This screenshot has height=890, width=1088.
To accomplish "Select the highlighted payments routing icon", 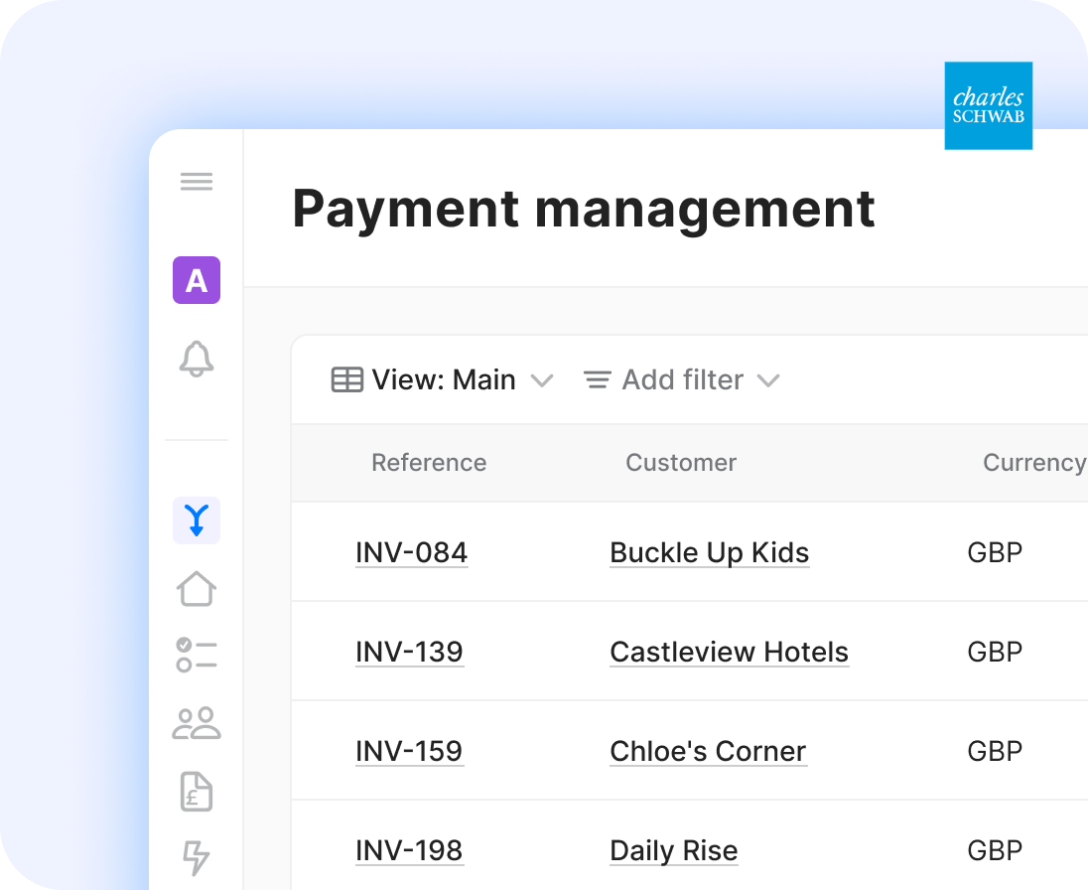I will tap(196, 519).
